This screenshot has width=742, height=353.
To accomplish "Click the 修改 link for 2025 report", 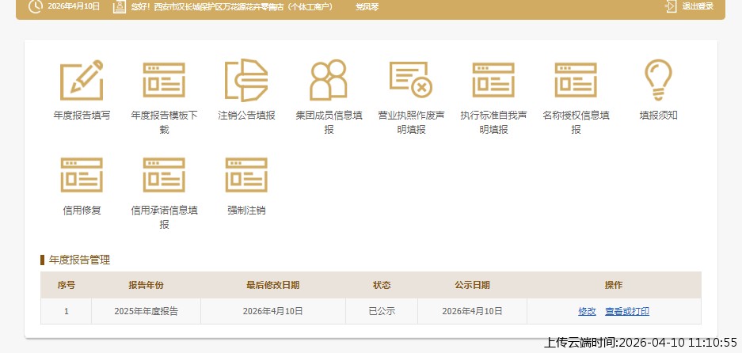I will coord(588,311).
